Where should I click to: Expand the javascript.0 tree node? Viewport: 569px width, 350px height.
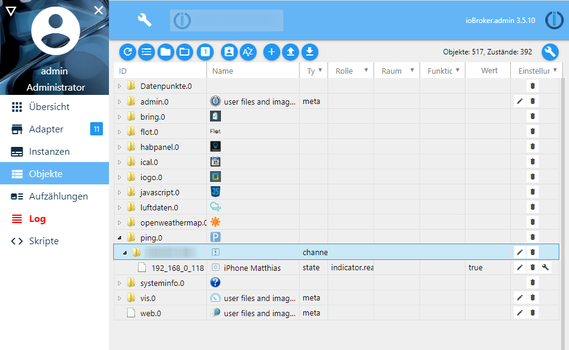pyautogui.click(x=119, y=192)
